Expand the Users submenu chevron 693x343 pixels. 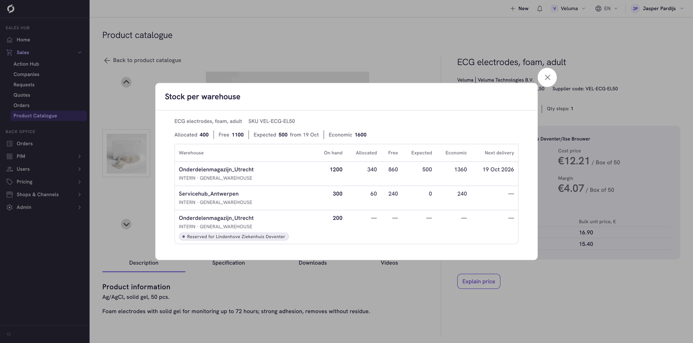coord(80,169)
